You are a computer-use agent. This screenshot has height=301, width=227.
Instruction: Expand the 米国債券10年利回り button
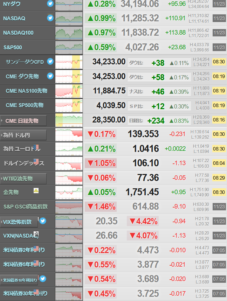pyautogui.click(x=19, y=280)
